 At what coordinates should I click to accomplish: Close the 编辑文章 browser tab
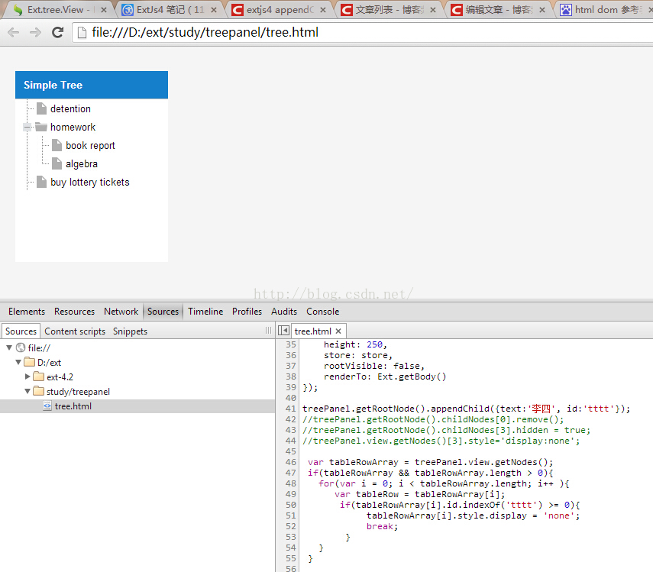click(x=542, y=10)
